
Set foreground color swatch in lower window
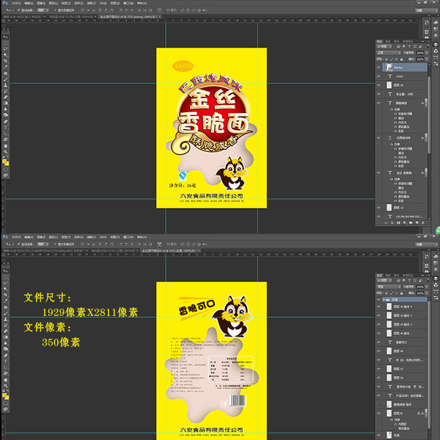4,395
